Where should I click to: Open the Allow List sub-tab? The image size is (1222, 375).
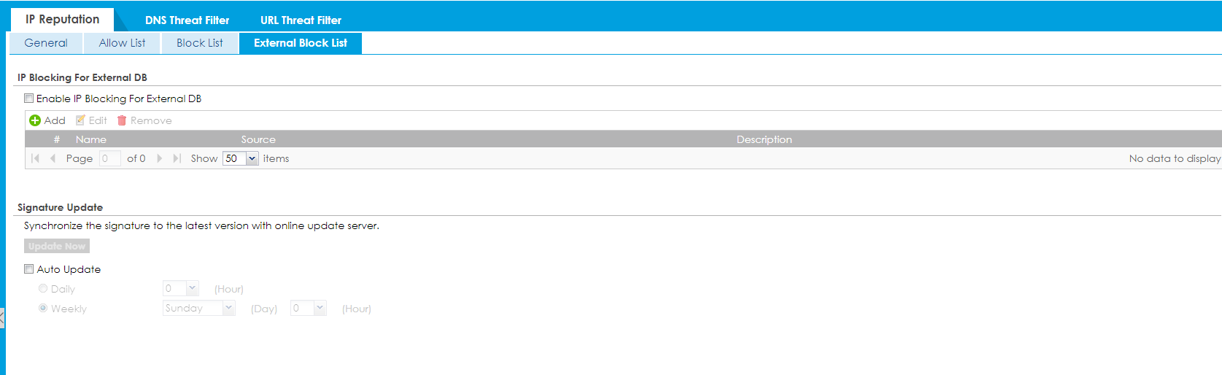pyautogui.click(x=122, y=43)
